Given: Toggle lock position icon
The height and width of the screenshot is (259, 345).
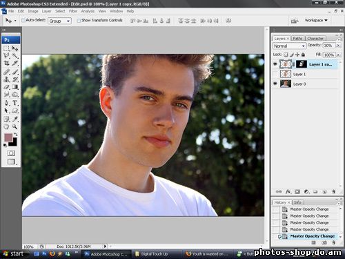Looking at the screenshot, I should 297,55.
